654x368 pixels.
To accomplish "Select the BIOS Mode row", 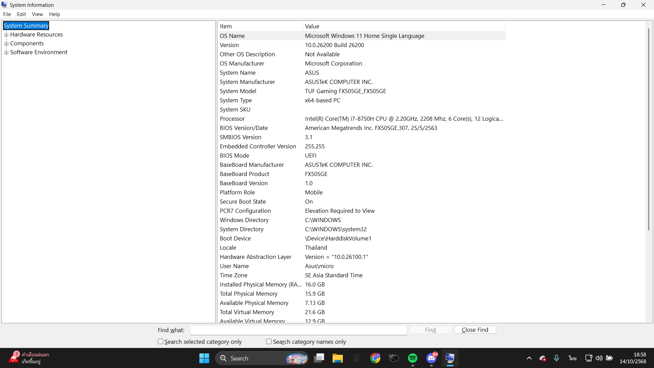I will coord(361,156).
